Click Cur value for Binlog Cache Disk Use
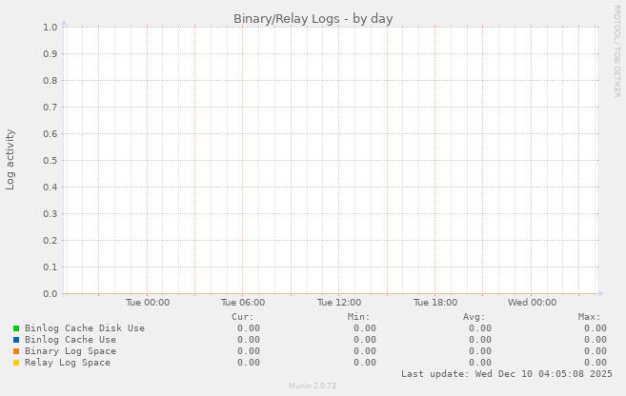This screenshot has height=396, width=626. pyautogui.click(x=249, y=328)
